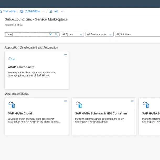Click 'Subaccount: trial - Service Marketplace' title
The height and width of the screenshot is (160, 160).
36,19
